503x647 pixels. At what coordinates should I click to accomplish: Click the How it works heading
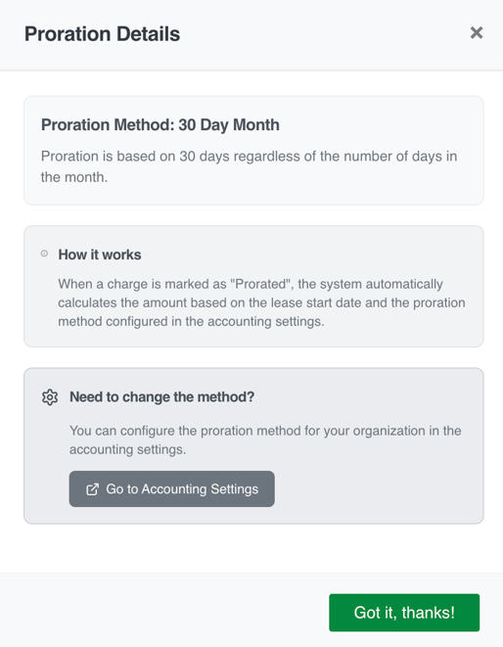pos(100,254)
